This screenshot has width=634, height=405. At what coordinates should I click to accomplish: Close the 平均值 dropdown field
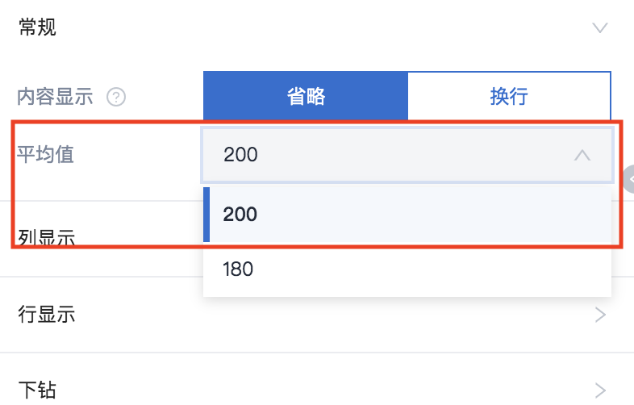pyautogui.click(x=407, y=155)
